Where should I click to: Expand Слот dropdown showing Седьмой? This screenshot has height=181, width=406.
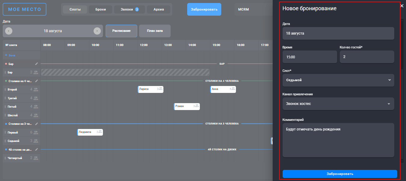[338, 80]
